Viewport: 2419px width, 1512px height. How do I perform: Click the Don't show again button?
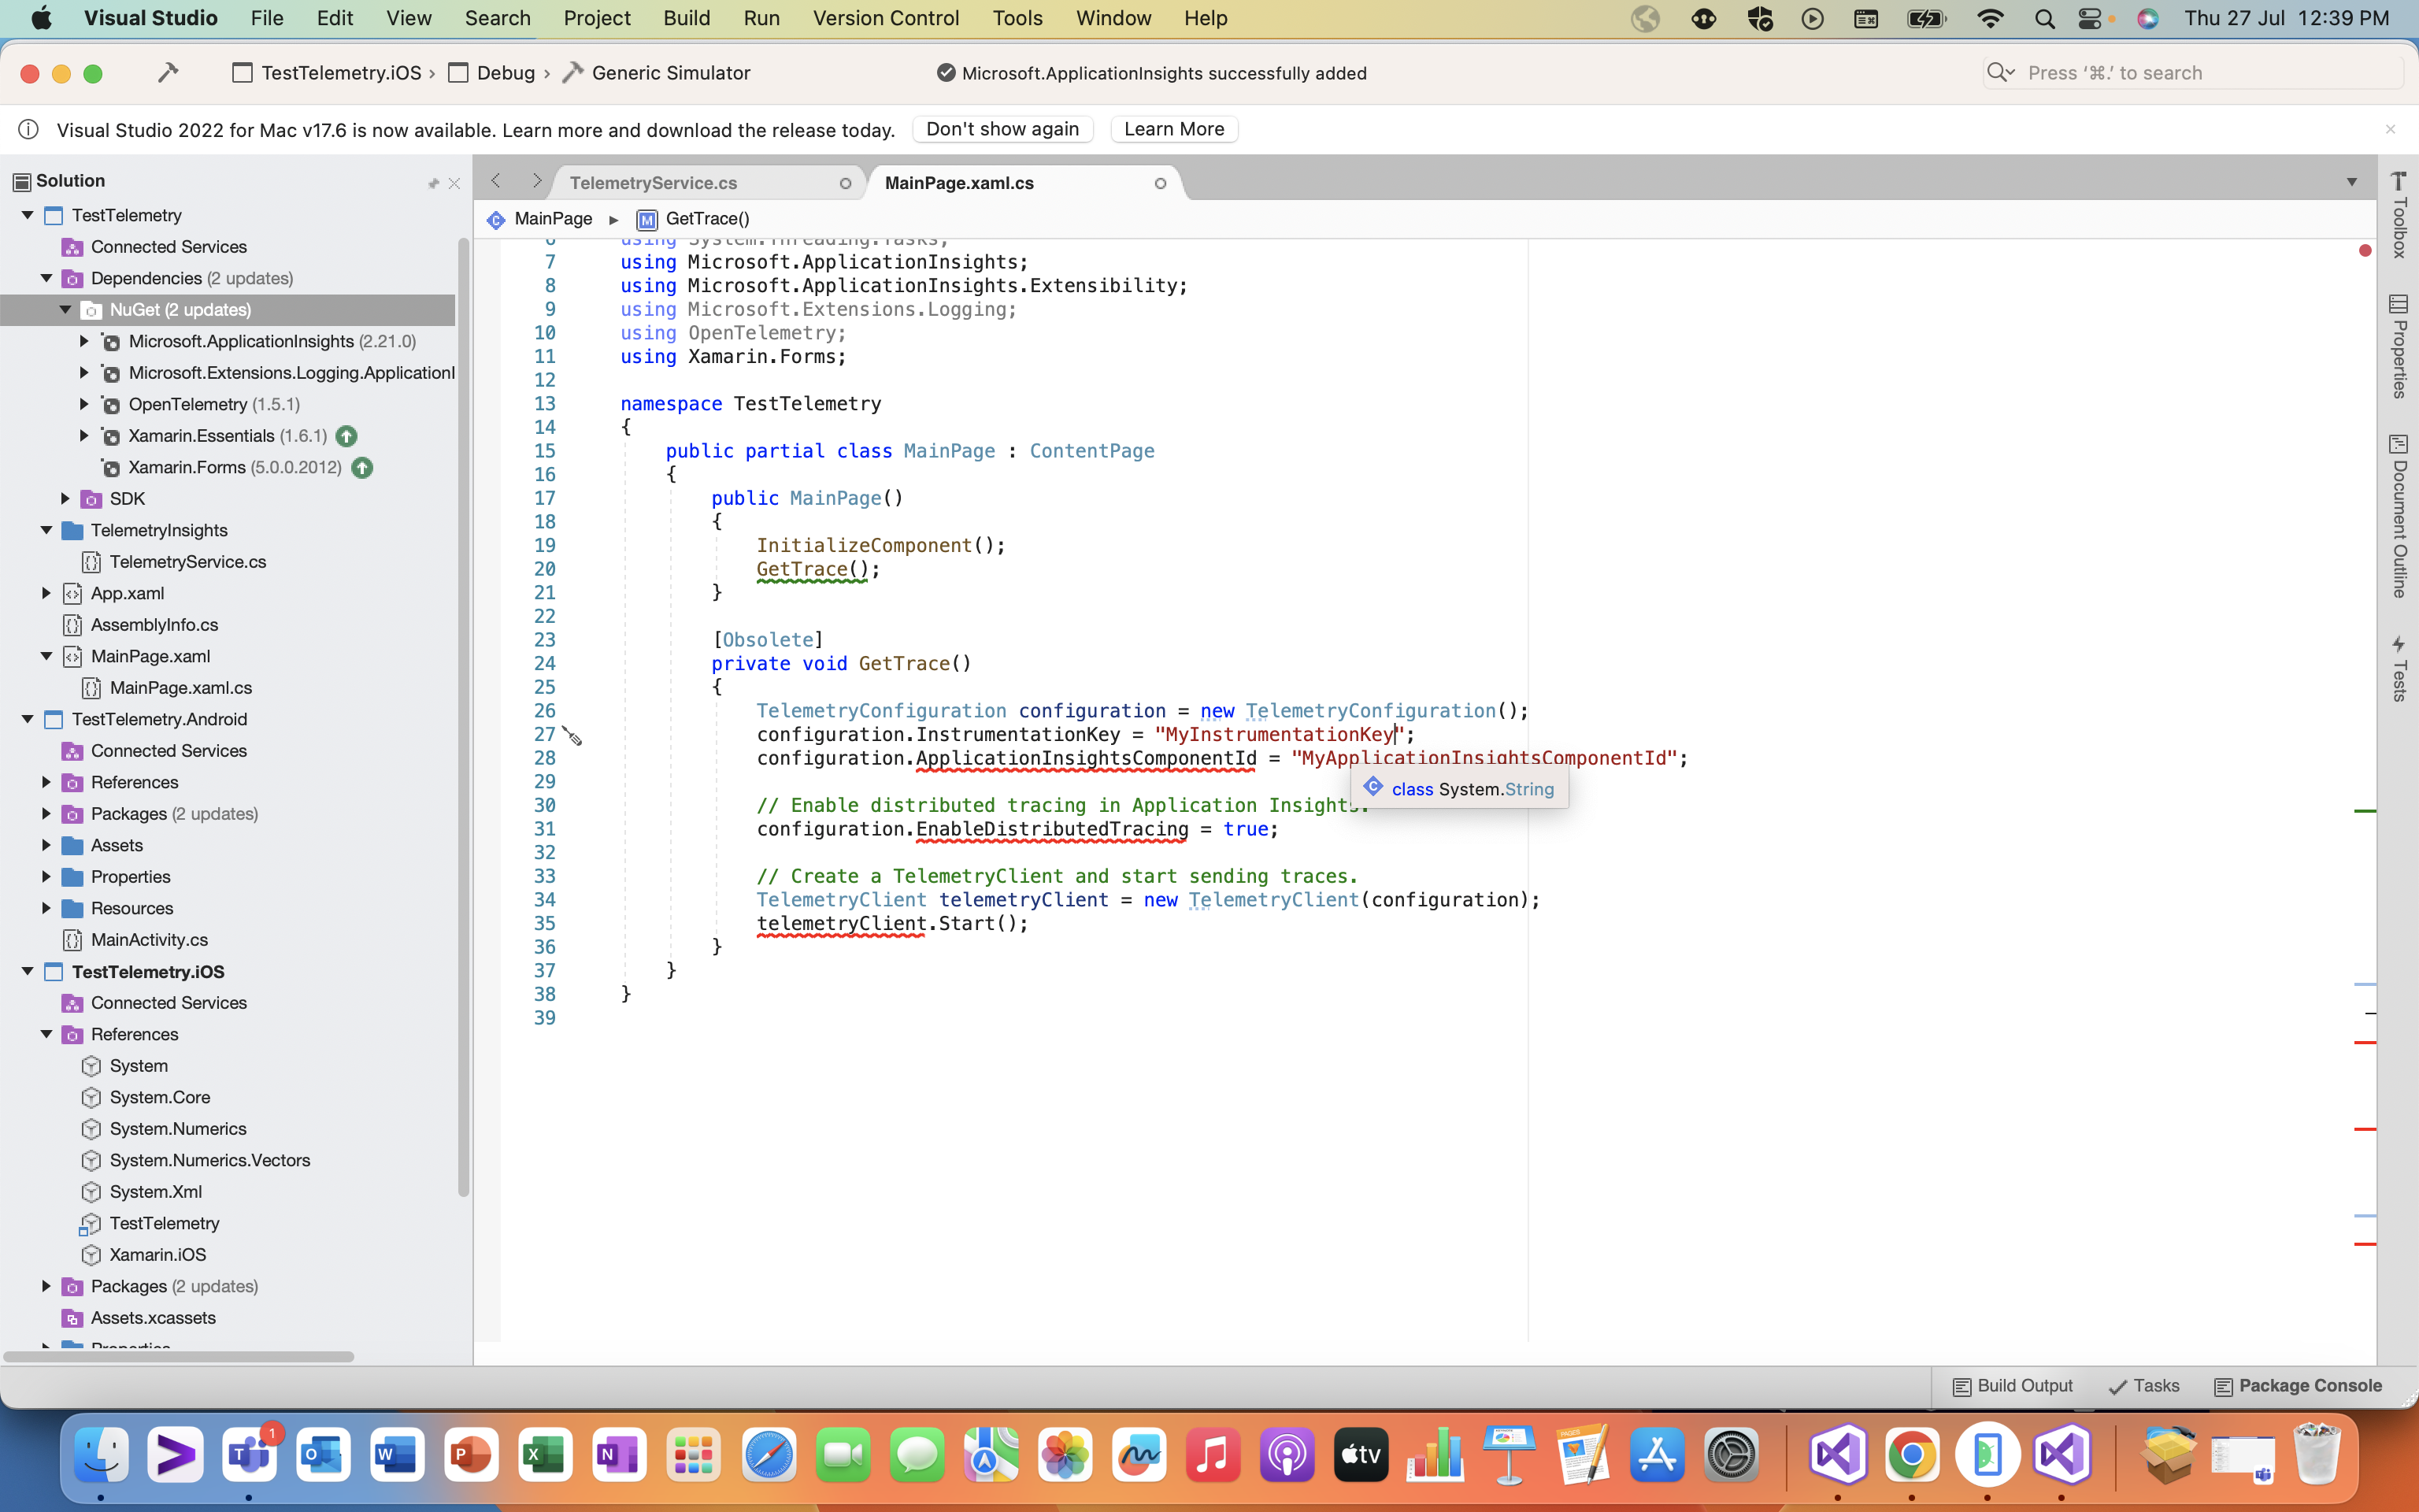click(x=1002, y=129)
